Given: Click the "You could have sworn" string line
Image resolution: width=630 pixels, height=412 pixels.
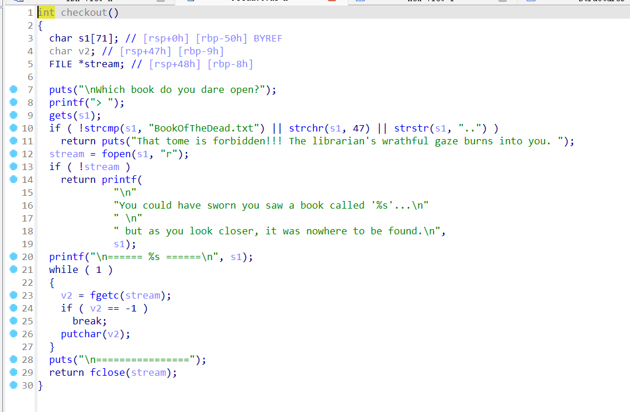Looking at the screenshot, I should [x=271, y=206].
